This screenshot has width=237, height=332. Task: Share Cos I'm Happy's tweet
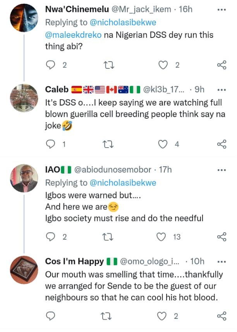pos(222,317)
